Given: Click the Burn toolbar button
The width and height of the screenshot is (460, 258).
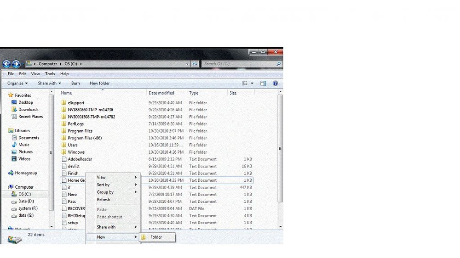Looking at the screenshot, I should (75, 84).
